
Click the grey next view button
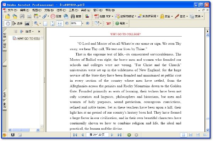(136, 135)
